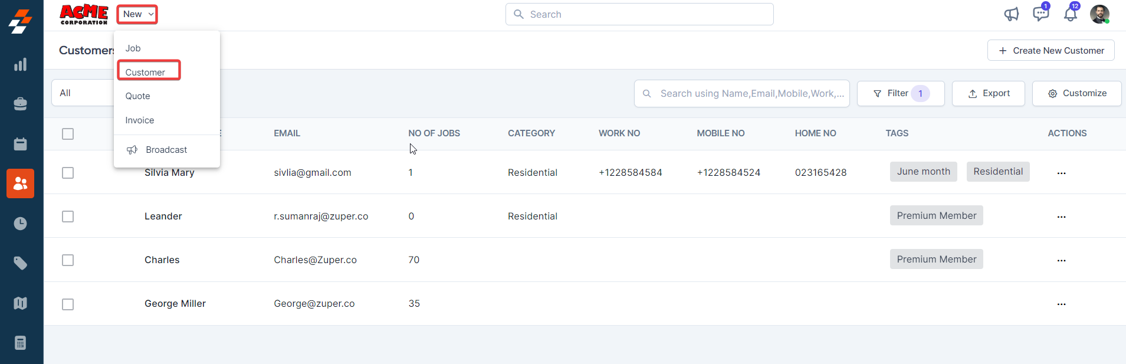Open the jobs briefcase icon in sidebar
Image resolution: width=1126 pixels, height=364 pixels.
pyautogui.click(x=21, y=104)
